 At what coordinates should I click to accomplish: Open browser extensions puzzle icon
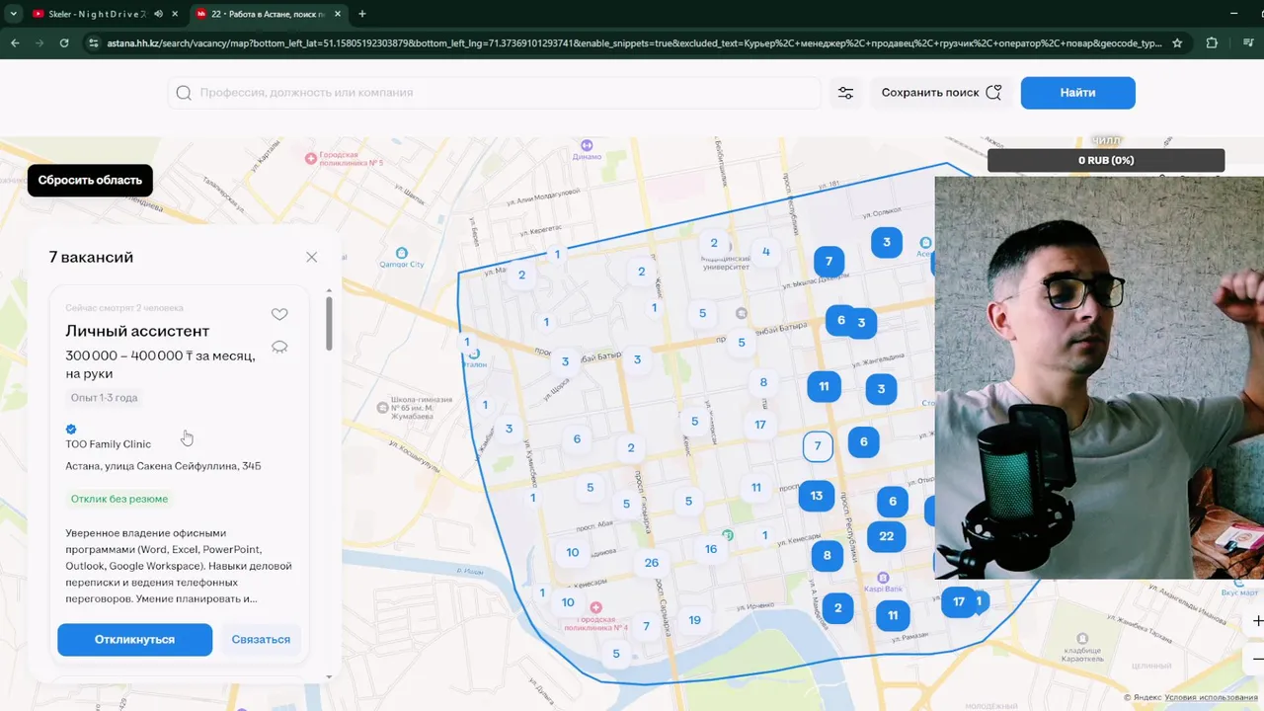click(x=1212, y=43)
